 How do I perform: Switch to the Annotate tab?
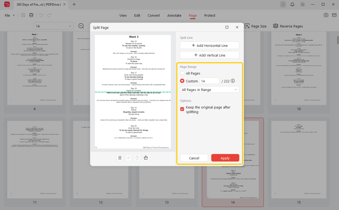(174, 16)
